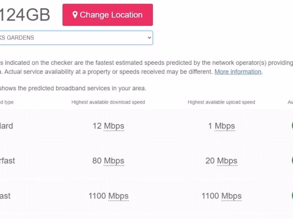Click the location pin icon

coord(75,15)
